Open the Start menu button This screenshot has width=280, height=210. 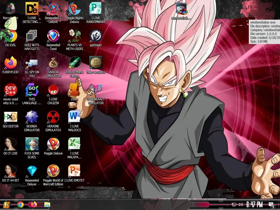pos(7,205)
